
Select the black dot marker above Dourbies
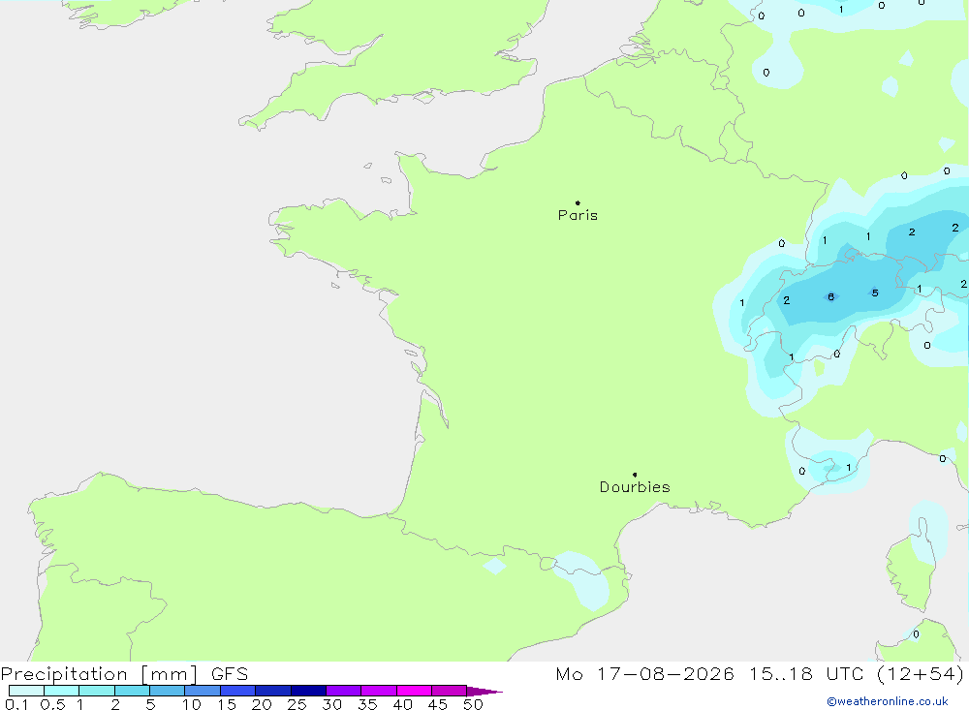tap(635, 475)
